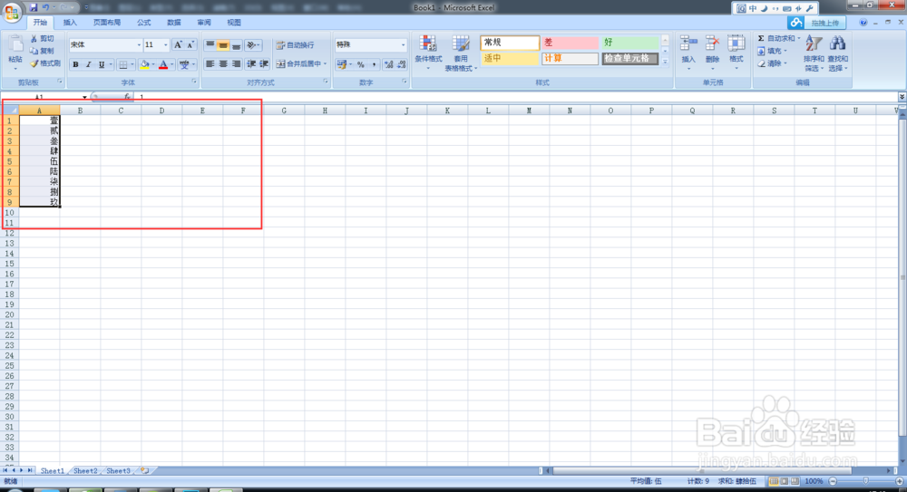Viewport: 907px width, 492px height.
Task: Click the Office button logo
Action: [x=12, y=13]
